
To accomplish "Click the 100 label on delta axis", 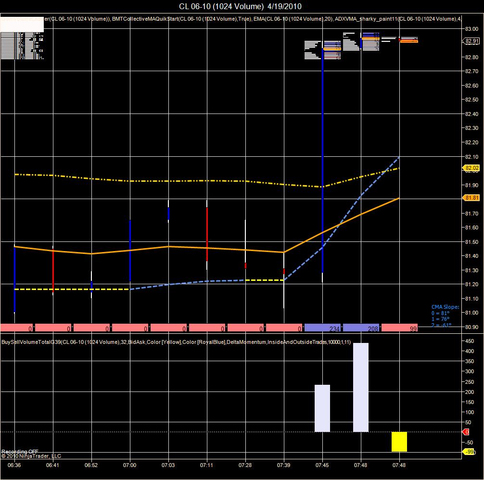I will (x=470, y=412).
